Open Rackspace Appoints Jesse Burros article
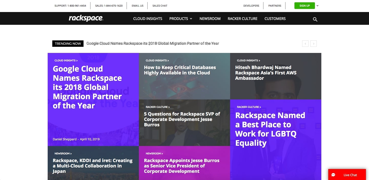 coord(182,166)
